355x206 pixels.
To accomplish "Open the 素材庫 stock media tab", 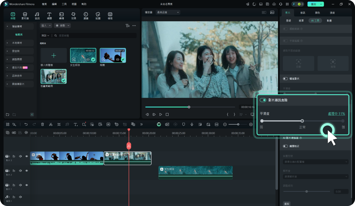I will tap(25, 16).
